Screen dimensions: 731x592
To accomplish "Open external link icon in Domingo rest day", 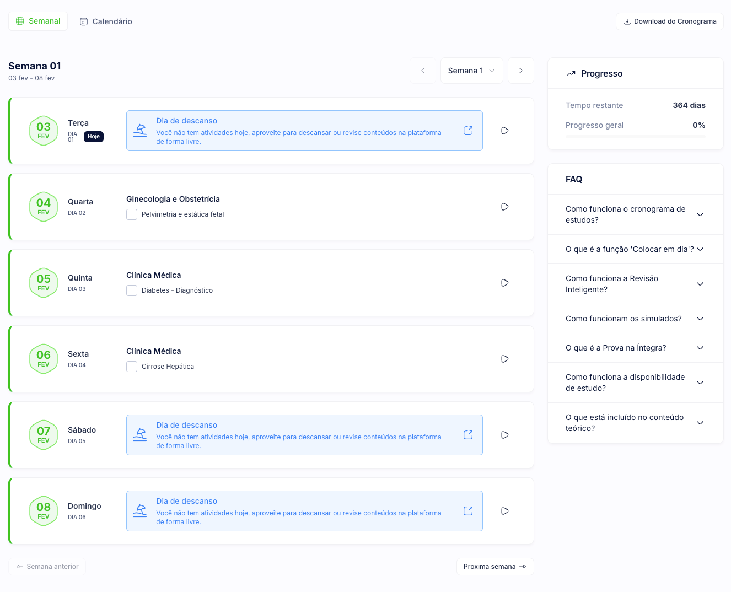I will click(x=468, y=511).
